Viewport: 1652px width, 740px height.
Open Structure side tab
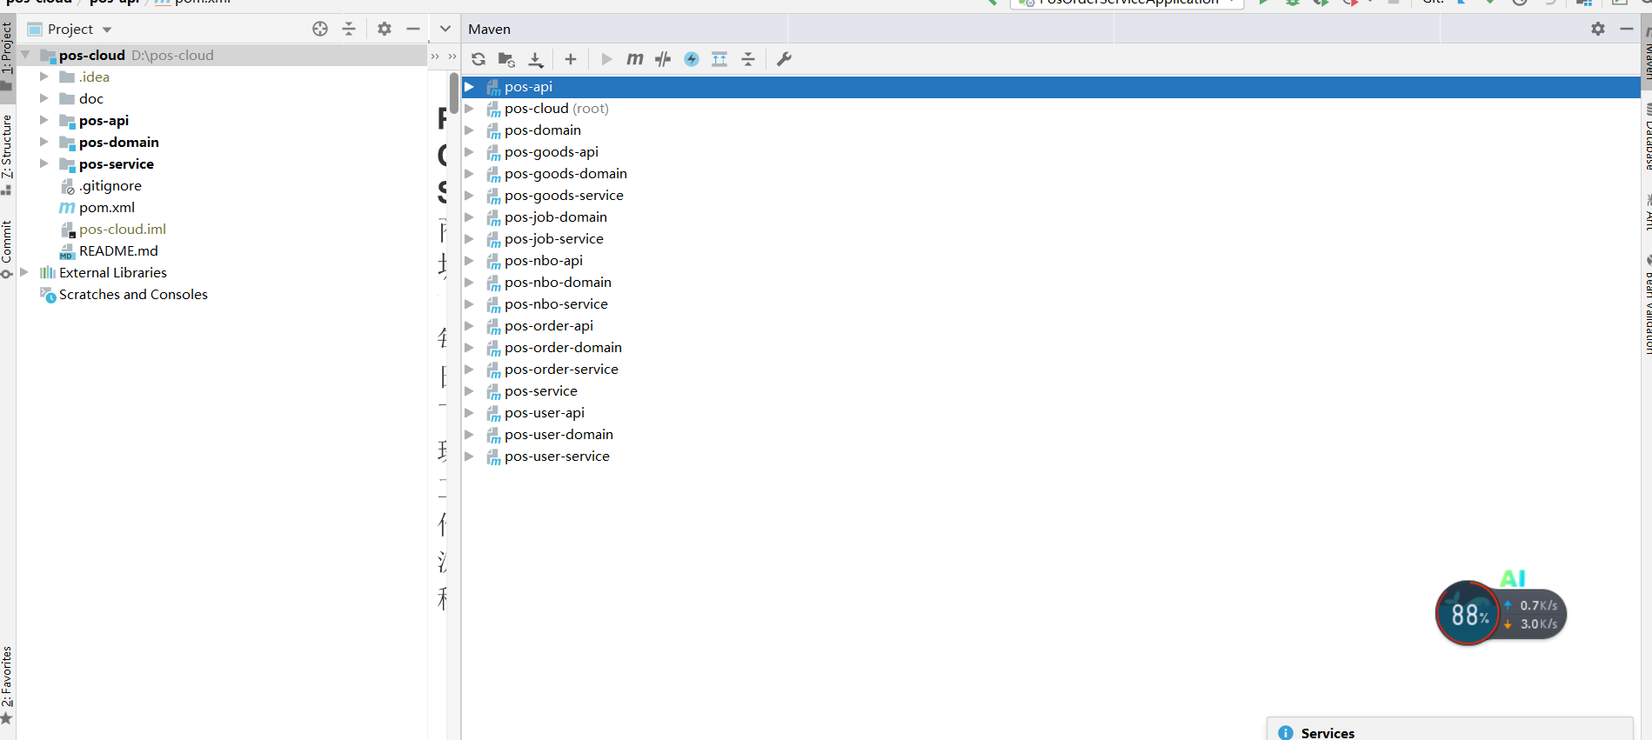(x=7, y=155)
